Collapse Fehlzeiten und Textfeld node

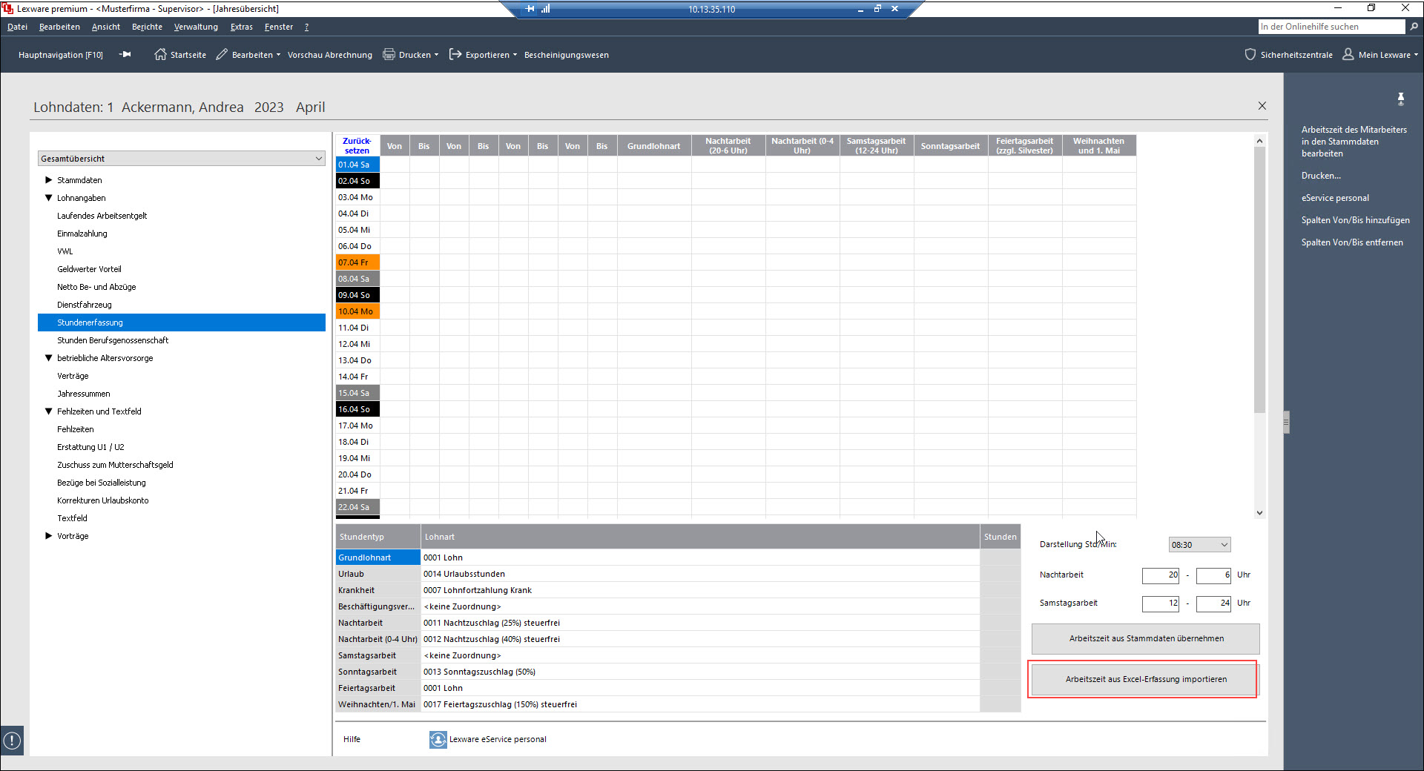pyautogui.click(x=49, y=411)
